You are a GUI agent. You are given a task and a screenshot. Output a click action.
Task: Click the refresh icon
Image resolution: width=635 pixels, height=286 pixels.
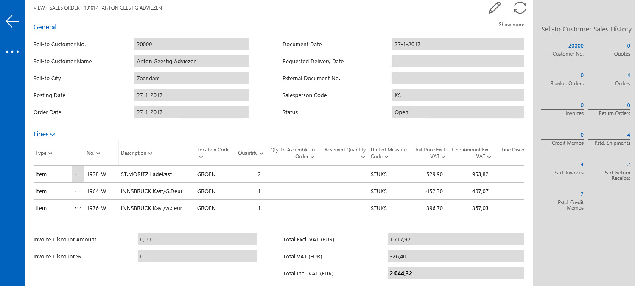pyautogui.click(x=520, y=8)
